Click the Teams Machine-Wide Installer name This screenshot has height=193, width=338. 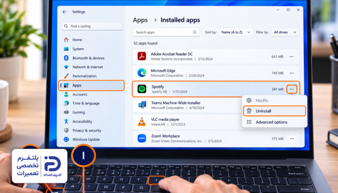(x=176, y=103)
